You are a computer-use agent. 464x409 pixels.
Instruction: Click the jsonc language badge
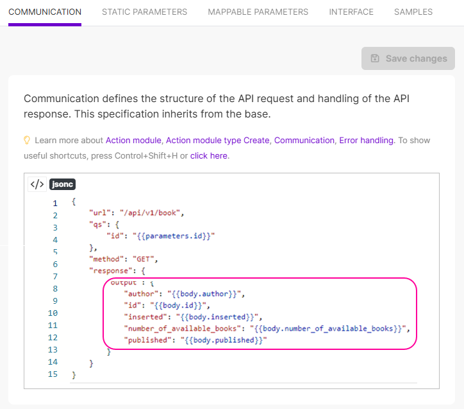tap(62, 184)
